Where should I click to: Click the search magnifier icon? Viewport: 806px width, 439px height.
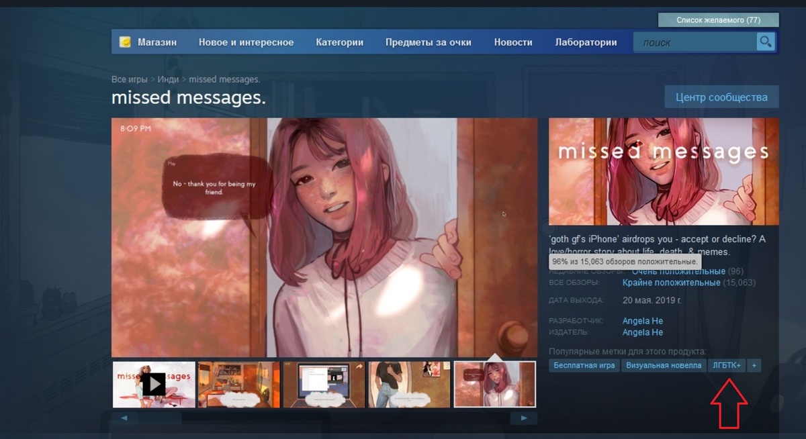click(x=765, y=42)
